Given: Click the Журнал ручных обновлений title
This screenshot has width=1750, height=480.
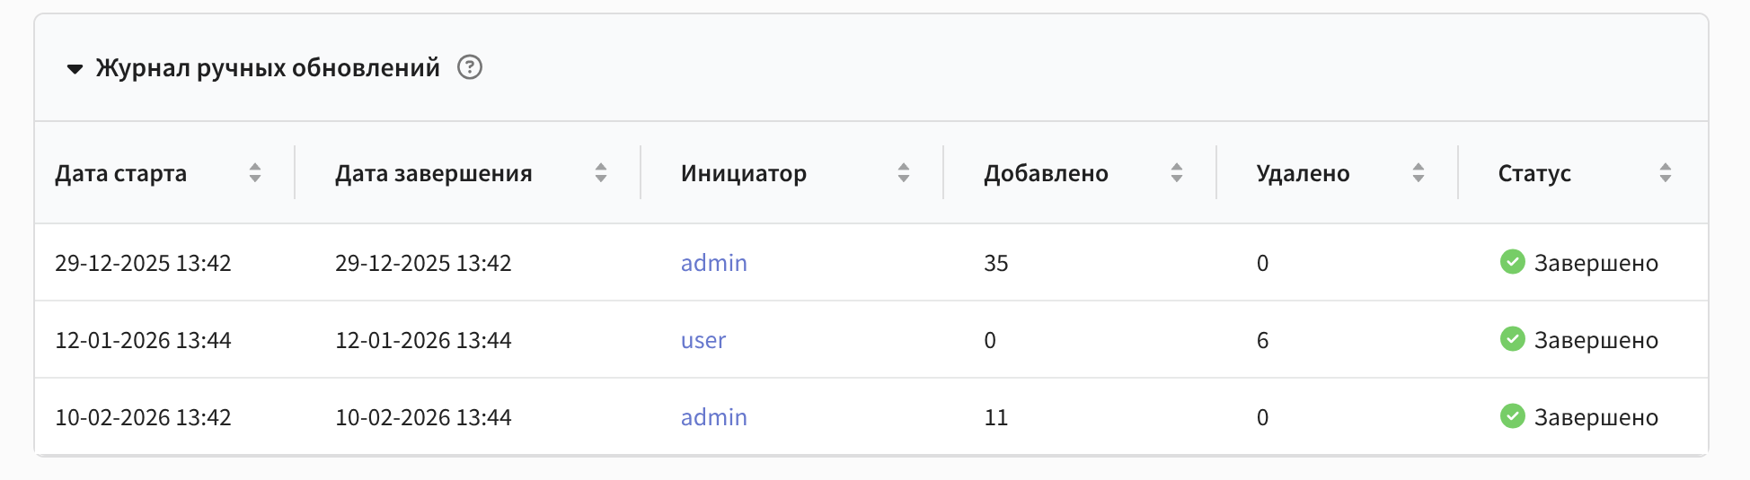Looking at the screenshot, I should [268, 68].
